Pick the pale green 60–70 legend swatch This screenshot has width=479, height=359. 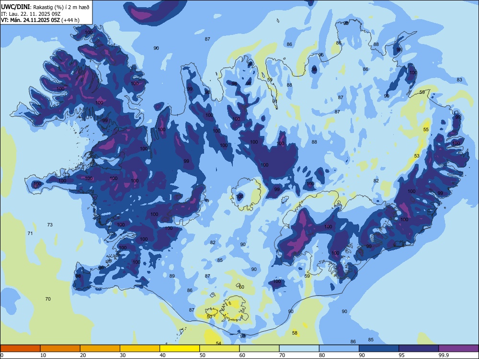click(x=259, y=348)
